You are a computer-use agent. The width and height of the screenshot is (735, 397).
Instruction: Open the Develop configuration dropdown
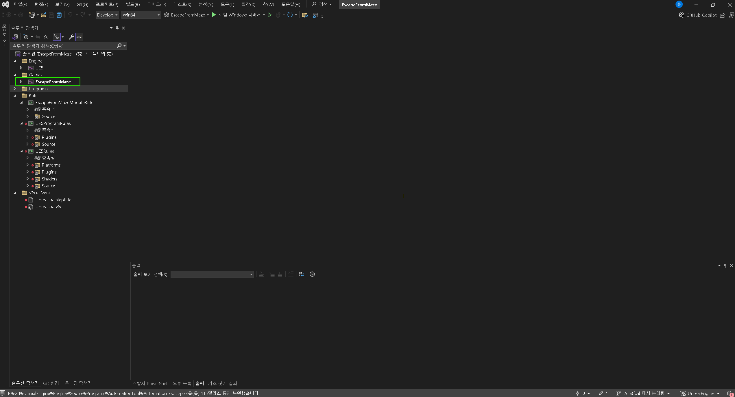tap(107, 15)
